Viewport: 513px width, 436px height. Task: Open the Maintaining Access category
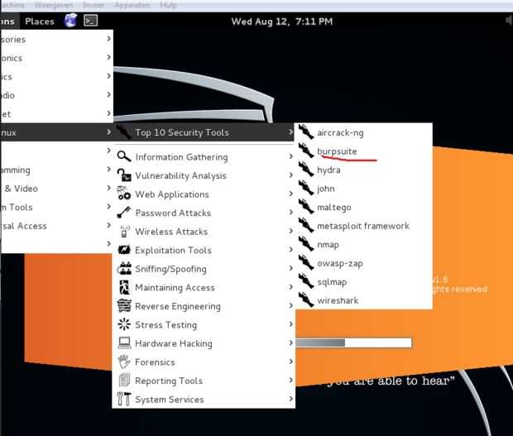pos(204,287)
